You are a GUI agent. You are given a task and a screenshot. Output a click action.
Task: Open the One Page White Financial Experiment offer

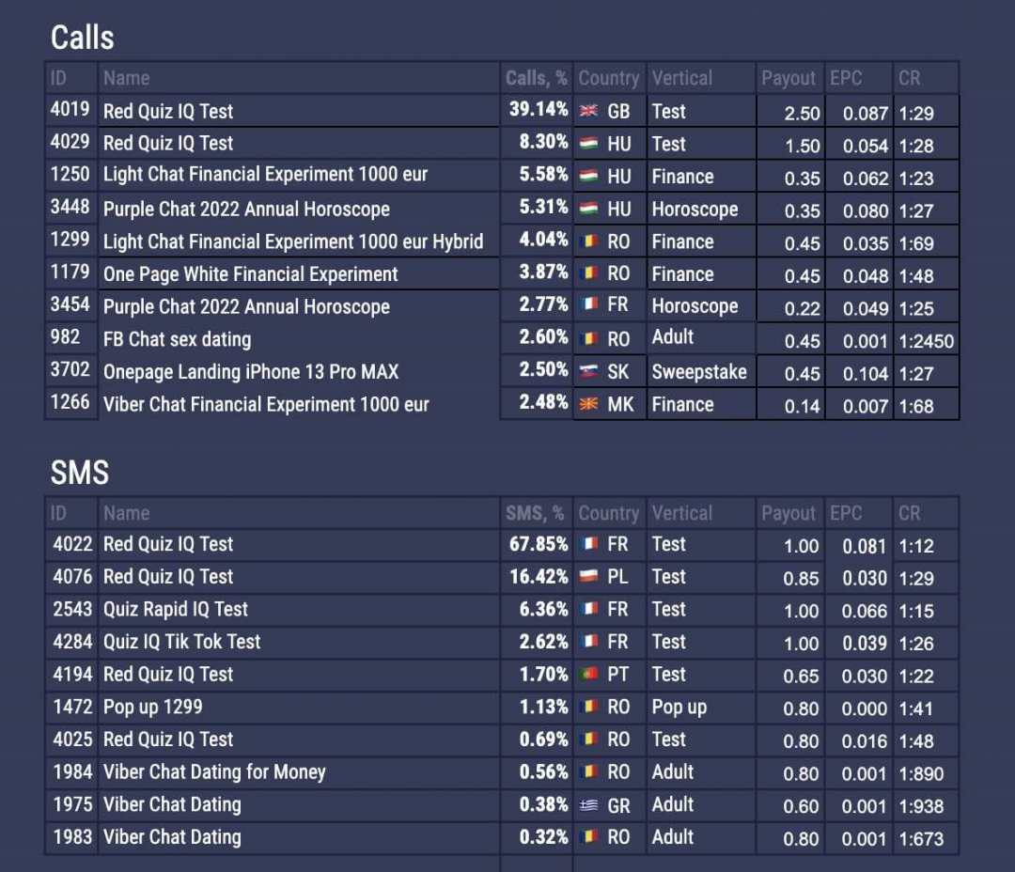pos(251,274)
